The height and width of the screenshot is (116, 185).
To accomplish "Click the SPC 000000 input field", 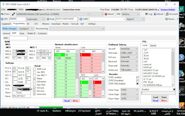I will point(18,19).
